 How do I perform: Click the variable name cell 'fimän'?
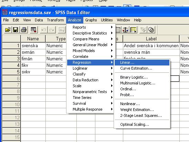pyautogui.click(x=33, y=59)
